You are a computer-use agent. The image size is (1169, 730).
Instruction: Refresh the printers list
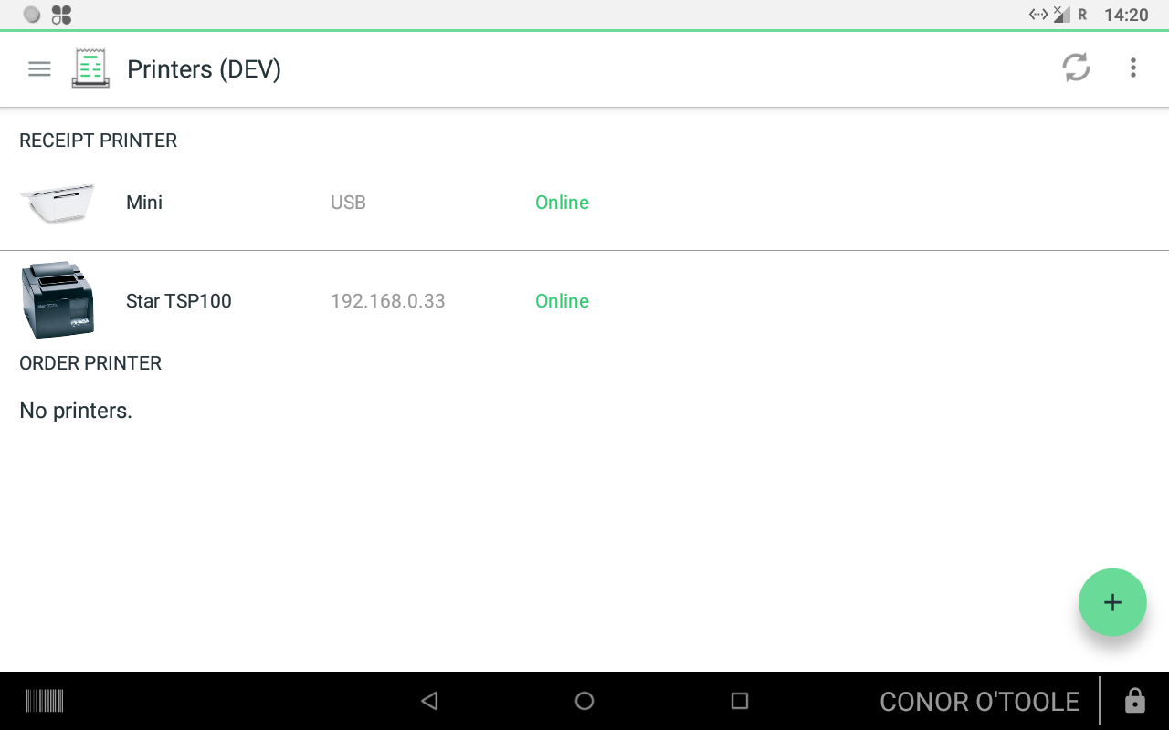[1076, 68]
